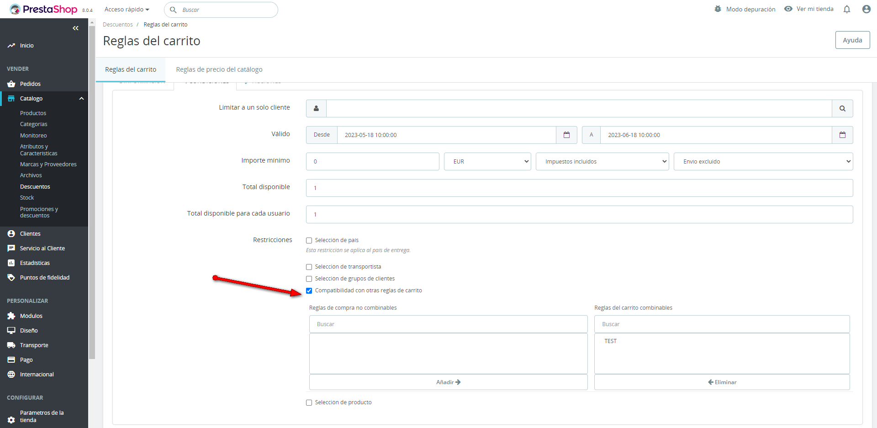Click the customer search magnifier button
Viewport: 877px width, 428px height.
coord(842,109)
